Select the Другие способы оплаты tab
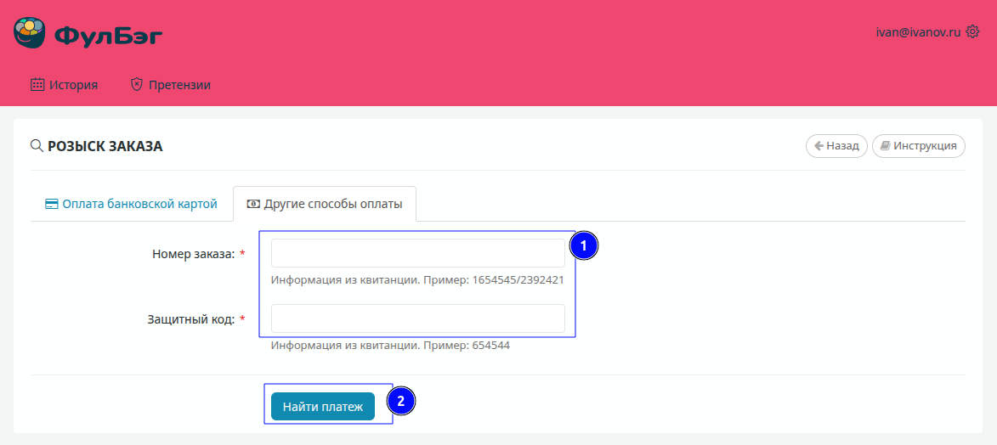 click(x=333, y=204)
